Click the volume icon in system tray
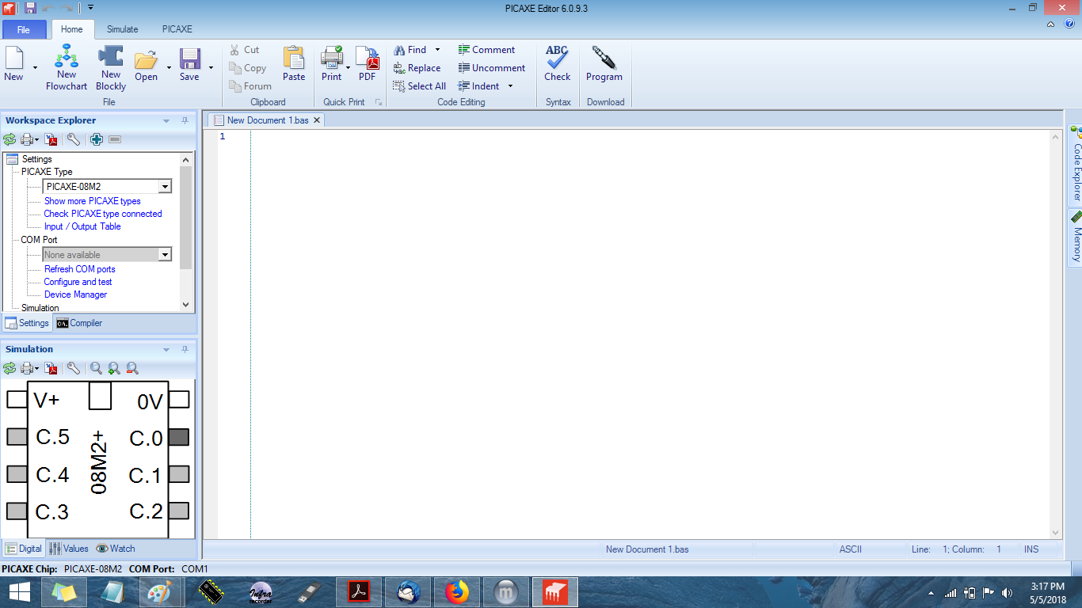 (1007, 592)
